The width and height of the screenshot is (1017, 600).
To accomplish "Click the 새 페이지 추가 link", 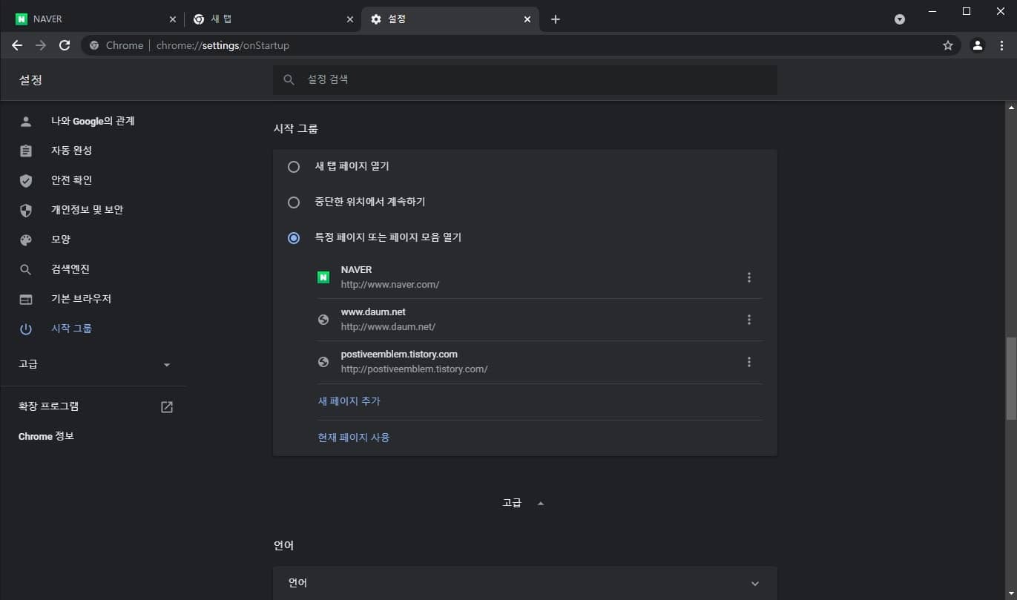I will [x=349, y=400].
